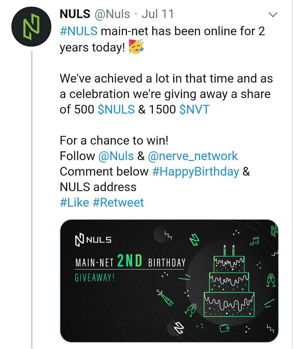Click the party face emoji
Image resolution: width=293 pixels, height=349 pixels.
[x=136, y=47]
